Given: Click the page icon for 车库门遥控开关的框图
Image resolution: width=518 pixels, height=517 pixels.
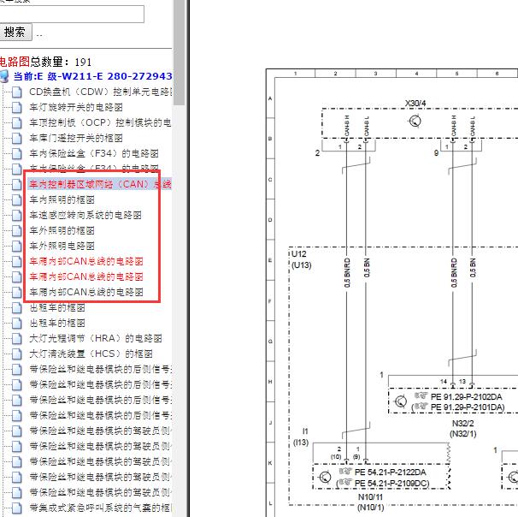Looking at the screenshot, I should point(17,139).
